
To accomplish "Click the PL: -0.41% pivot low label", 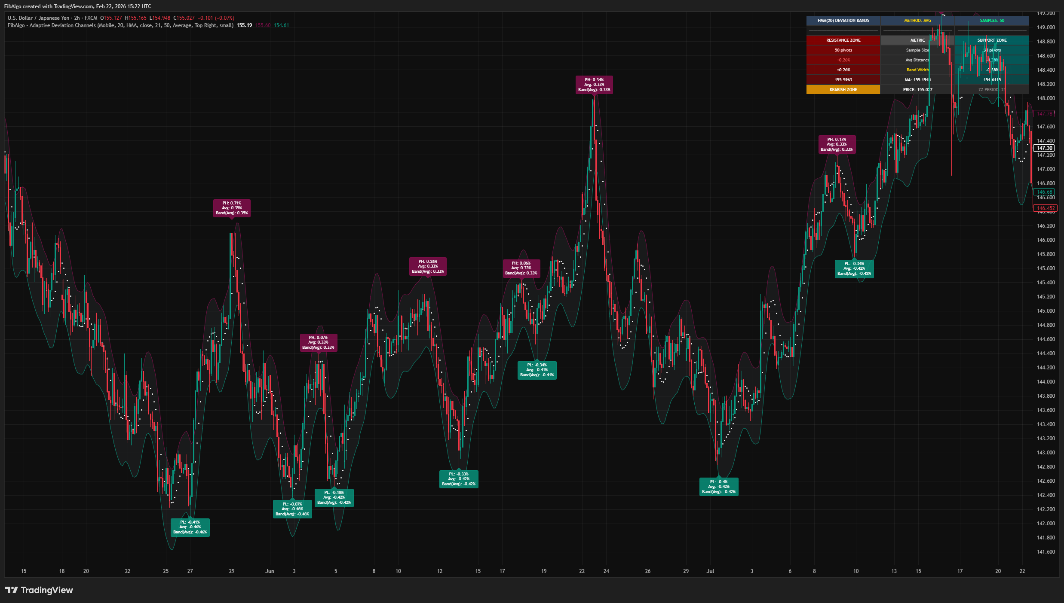I will tap(190, 527).
